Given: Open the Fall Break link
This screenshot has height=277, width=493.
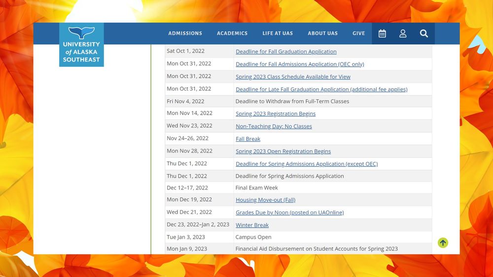Looking at the screenshot, I should click(248, 139).
